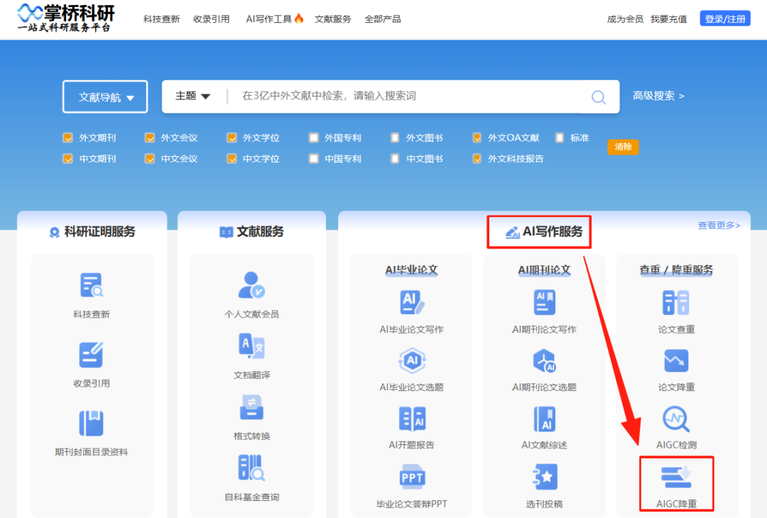Click the search magnifier icon
Image resolution: width=767 pixels, height=518 pixels.
[x=598, y=97]
